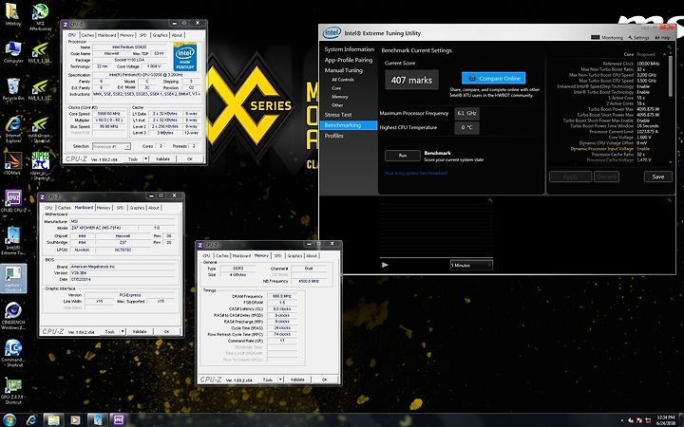Open the Processor #1 Selection dropdown in CPU-Z
684x427 pixels.
[111, 146]
